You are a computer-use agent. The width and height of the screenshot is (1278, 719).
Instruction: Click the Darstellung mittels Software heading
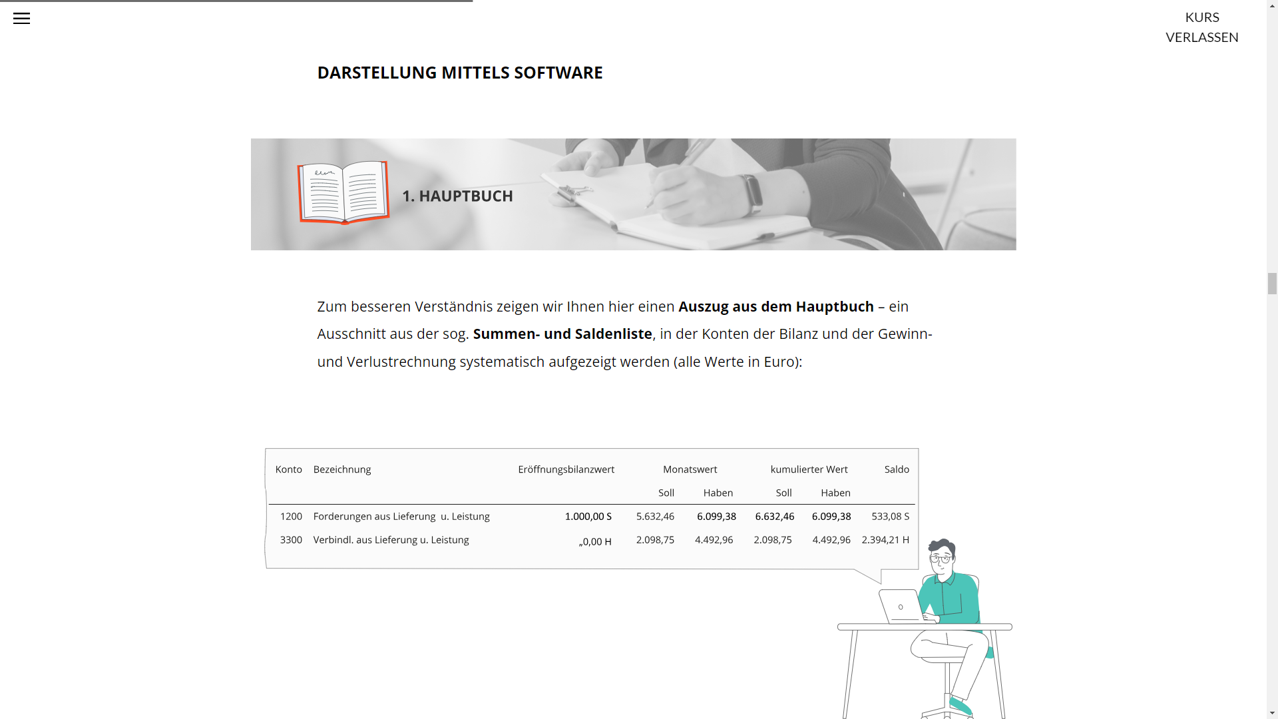pyautogui.click(x=459, y=73)
